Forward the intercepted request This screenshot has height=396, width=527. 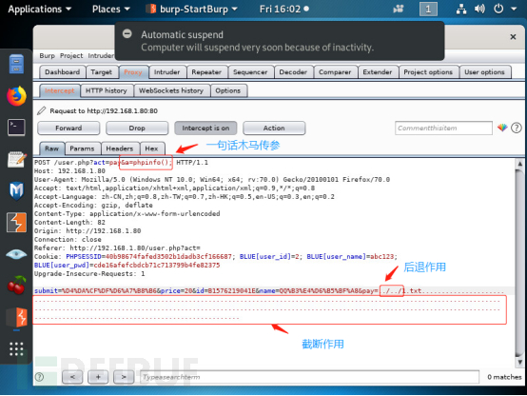click(x=68, y=129)
